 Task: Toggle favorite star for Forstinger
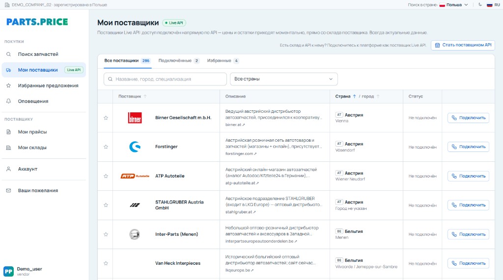click(106, 147)
